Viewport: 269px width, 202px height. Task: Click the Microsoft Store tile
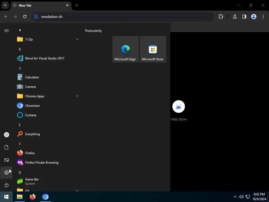[x=153, y=49]
